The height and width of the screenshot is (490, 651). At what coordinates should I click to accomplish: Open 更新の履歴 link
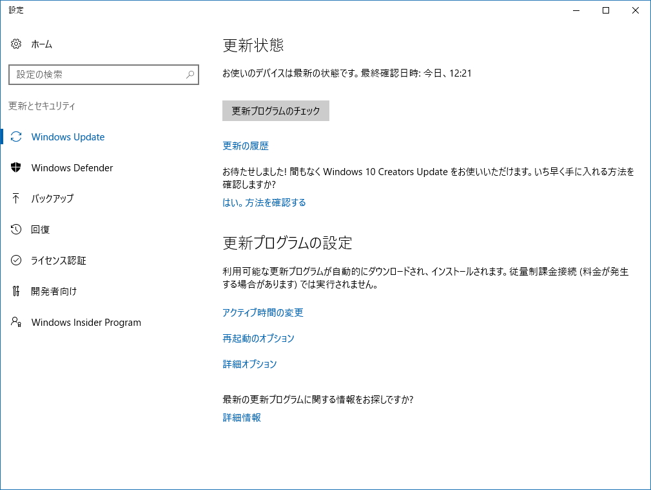coord(245,146)
